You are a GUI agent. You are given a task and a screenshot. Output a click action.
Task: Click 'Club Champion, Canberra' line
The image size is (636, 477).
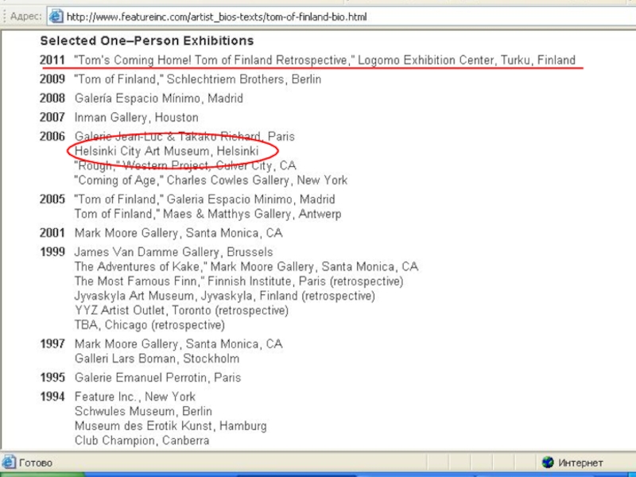142,440
